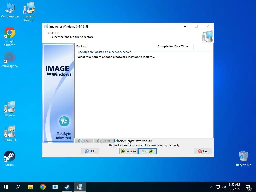Select item to choose a network location
This screenshot has height=192, width=256.
115,57
